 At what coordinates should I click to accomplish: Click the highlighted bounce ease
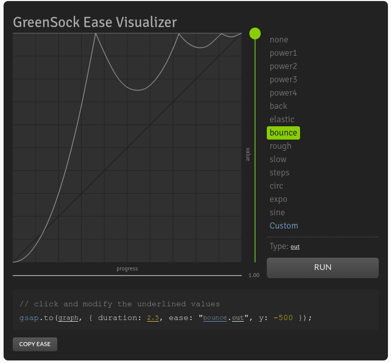pos(283,133)
